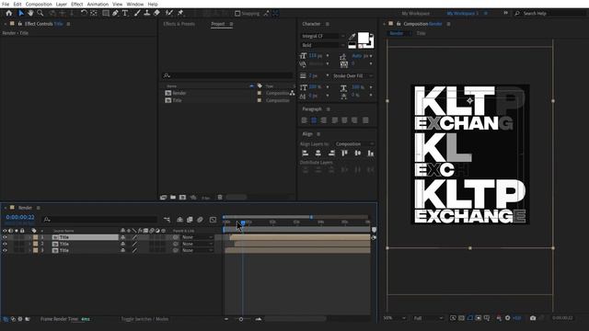Screen dimensions: 589x331
Task: Select the Render composition in Project panel
Action: (179, 93)
